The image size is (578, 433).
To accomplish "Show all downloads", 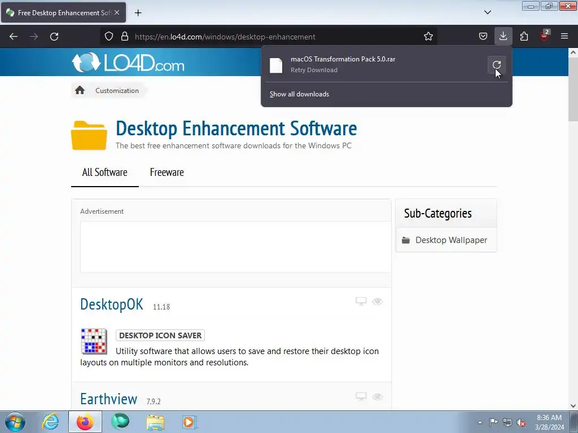I will 299,94.
